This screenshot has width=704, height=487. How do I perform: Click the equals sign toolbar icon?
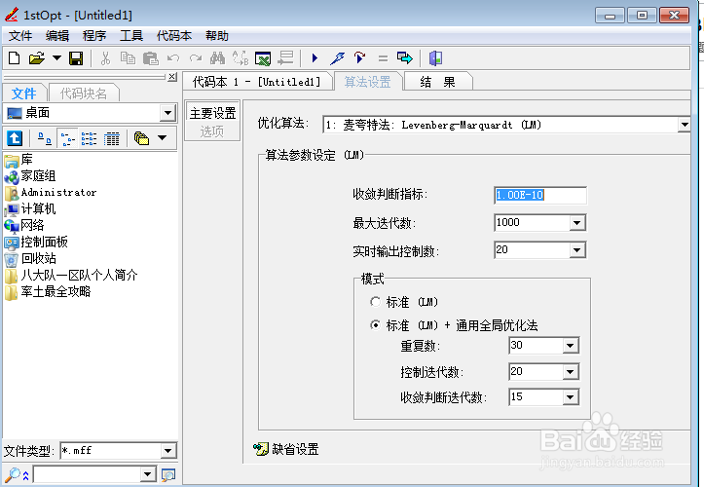(383, 58)
